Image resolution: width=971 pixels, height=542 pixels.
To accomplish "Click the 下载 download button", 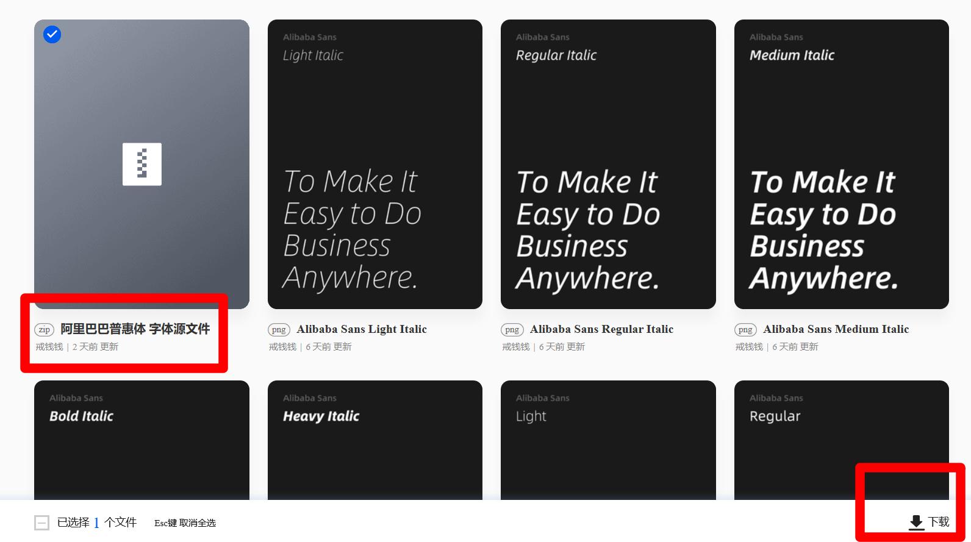I will pyautogui.click(x=939, y=522).
